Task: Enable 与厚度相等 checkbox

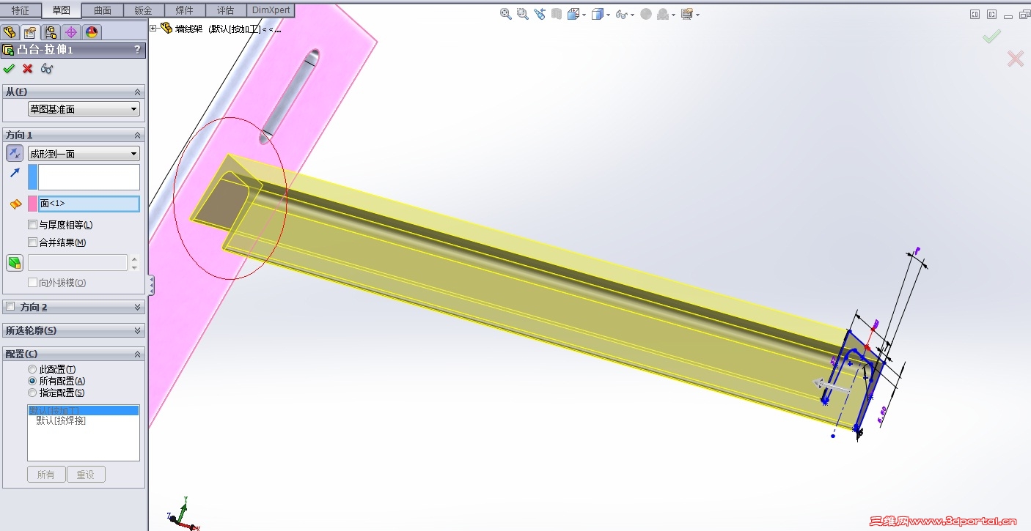Action: (x=32, y=225)
